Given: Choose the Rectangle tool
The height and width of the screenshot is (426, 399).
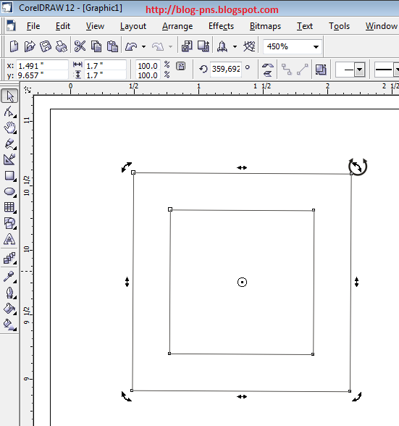Looking at the screenshot, I should point(9,175).
